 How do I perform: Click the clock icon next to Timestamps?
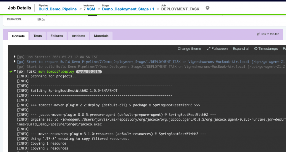(256, 49)
